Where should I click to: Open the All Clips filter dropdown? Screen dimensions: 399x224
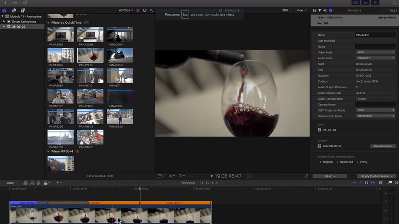pyautogui.click(x=126, y=10)
